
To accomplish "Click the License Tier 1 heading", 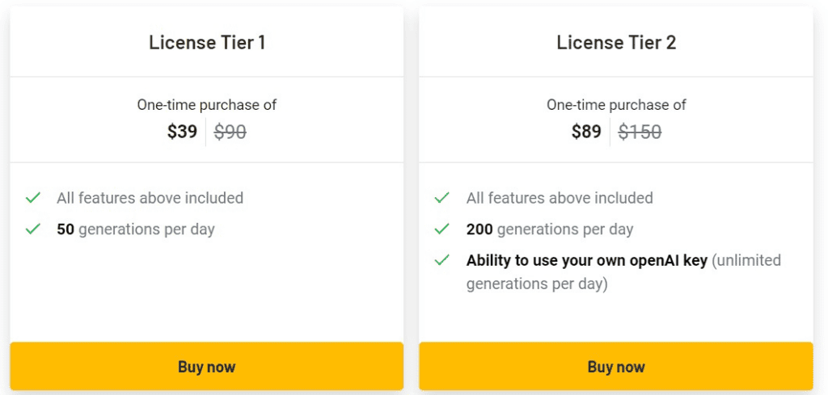I will point(206,42).
